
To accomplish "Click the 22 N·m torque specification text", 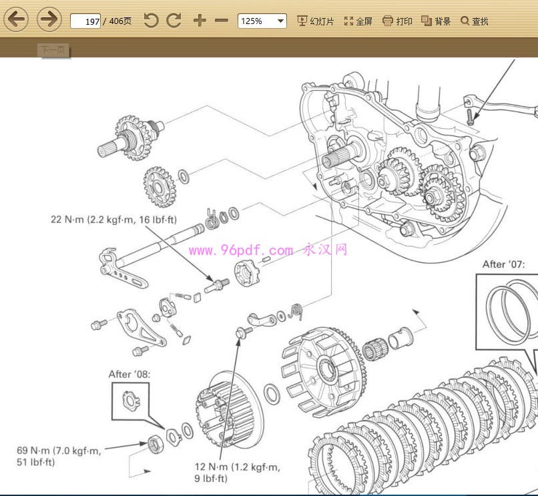I will [114, 220].
